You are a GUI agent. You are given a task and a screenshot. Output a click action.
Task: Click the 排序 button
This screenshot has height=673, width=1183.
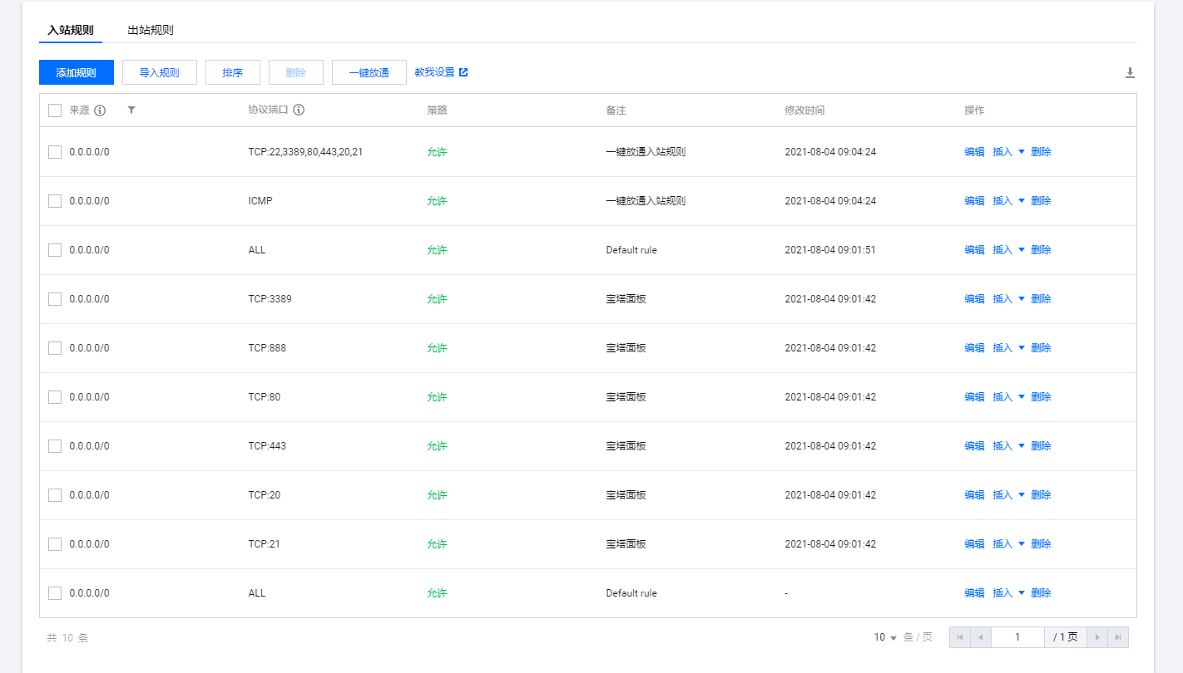233,72
